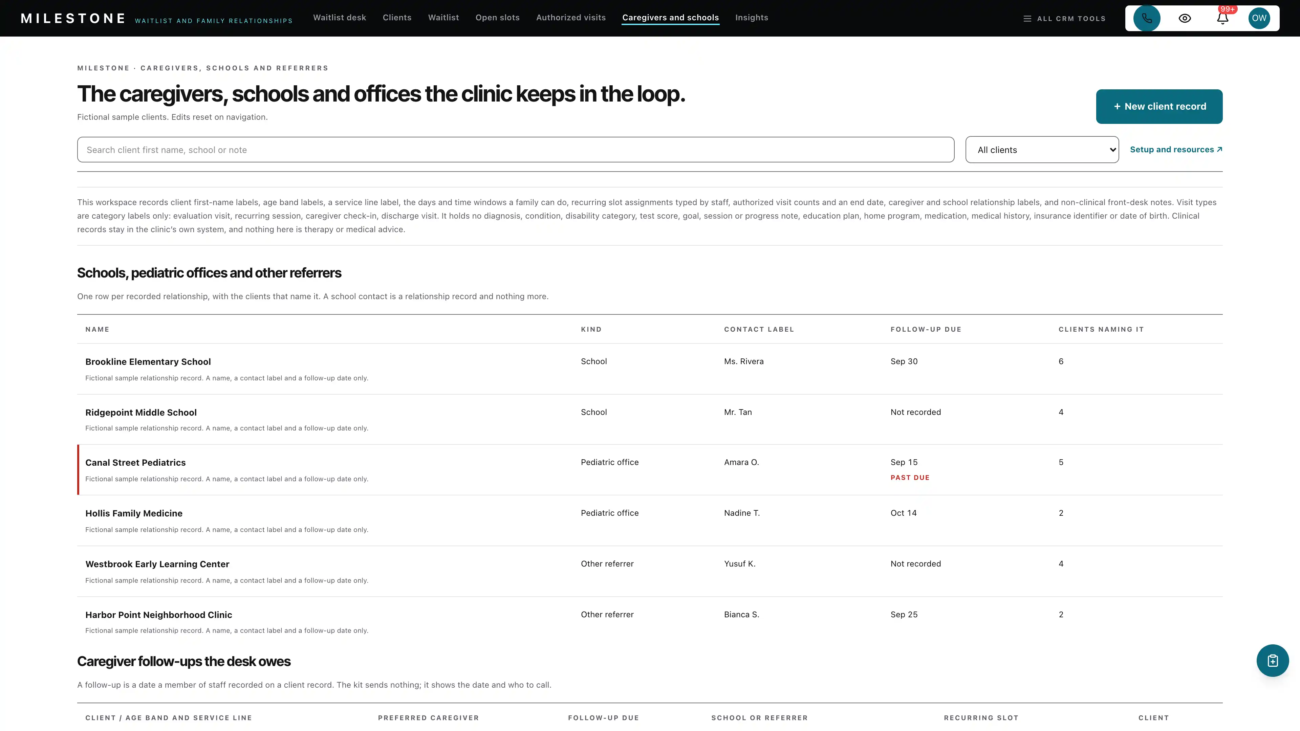The width and height of the screenshot is (1300, 731).
Task: Focus the client search field
Action: pos(515,150)
